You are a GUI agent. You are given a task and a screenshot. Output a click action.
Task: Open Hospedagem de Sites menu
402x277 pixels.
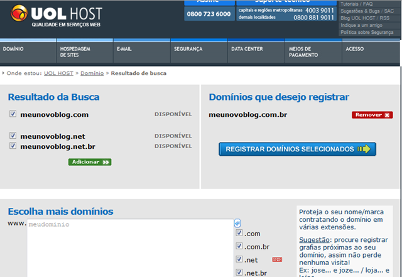[x=85, y=52]
